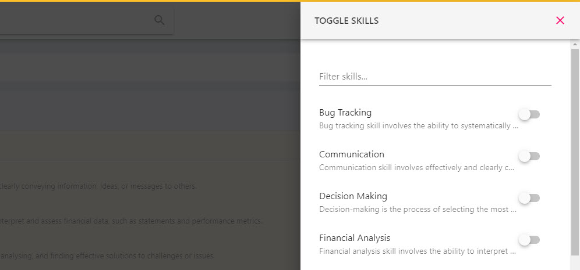Turn on the Communication skill switch
This screenshot has height=270, width=580.
[529, 156]
